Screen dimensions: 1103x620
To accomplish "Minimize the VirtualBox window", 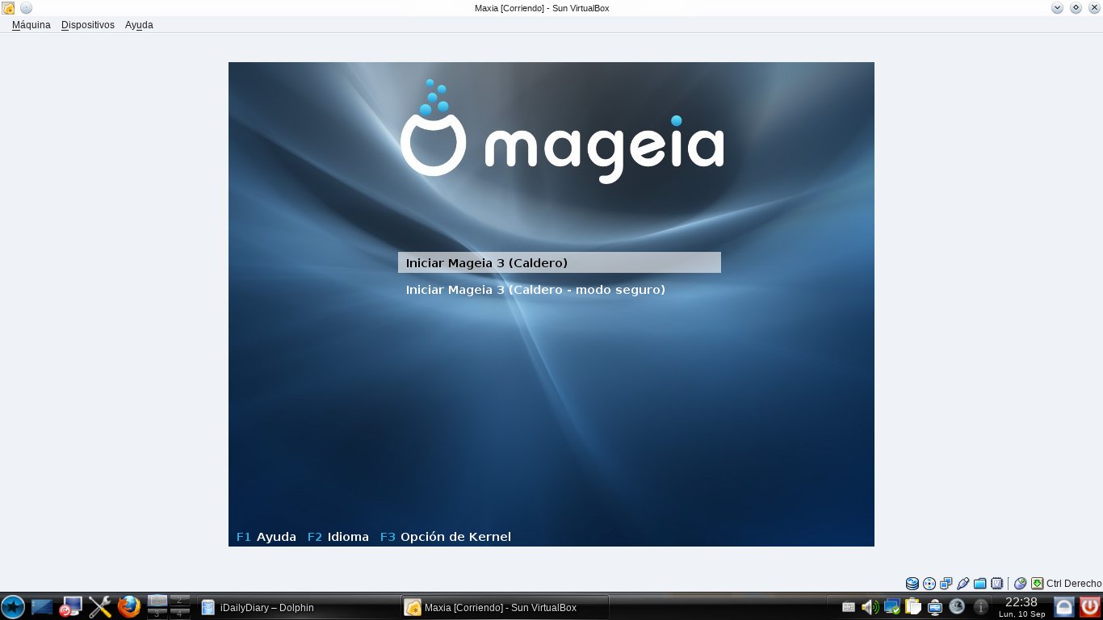I will pos(1058,8).
